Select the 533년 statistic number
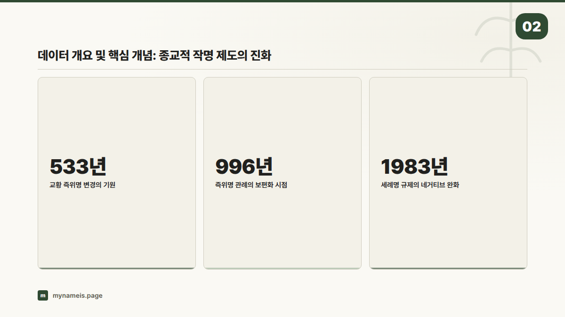Screen dimensions: 565x317 tap(79, 166)
